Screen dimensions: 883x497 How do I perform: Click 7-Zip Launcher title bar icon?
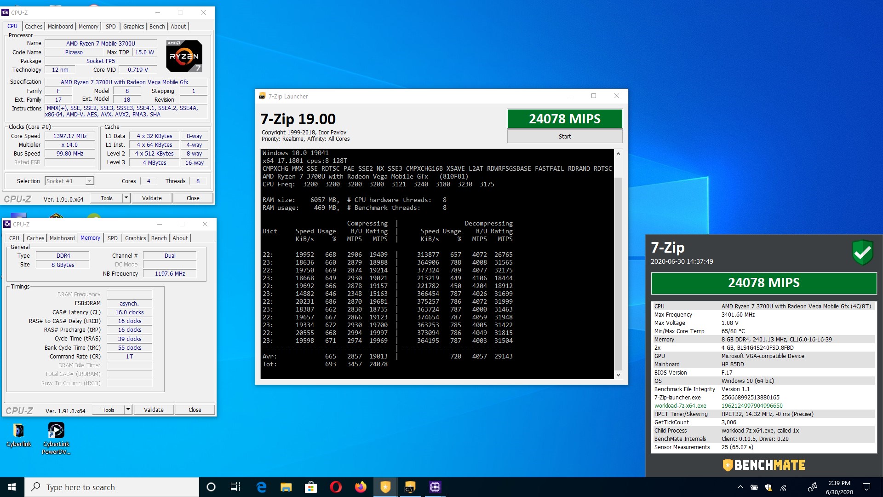pyautogui.click(x=262, y=96)
